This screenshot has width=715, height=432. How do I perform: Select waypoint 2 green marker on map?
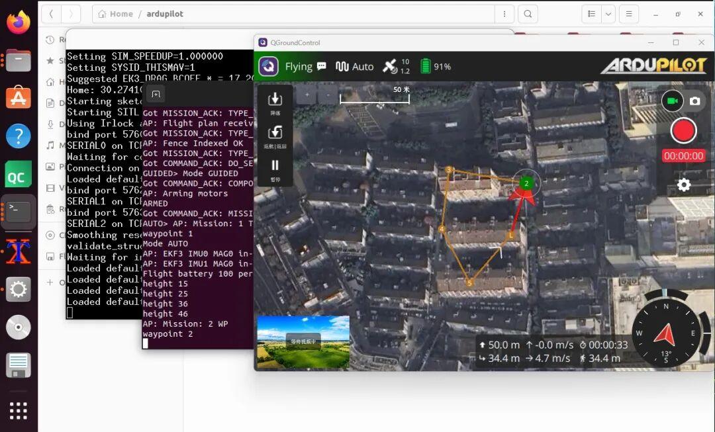click(526, 183)
